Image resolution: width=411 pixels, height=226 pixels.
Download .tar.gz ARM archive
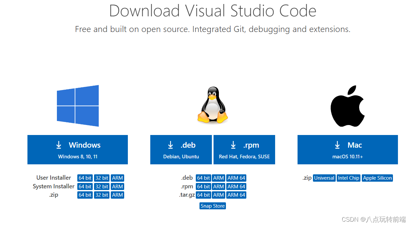(219, 195)
